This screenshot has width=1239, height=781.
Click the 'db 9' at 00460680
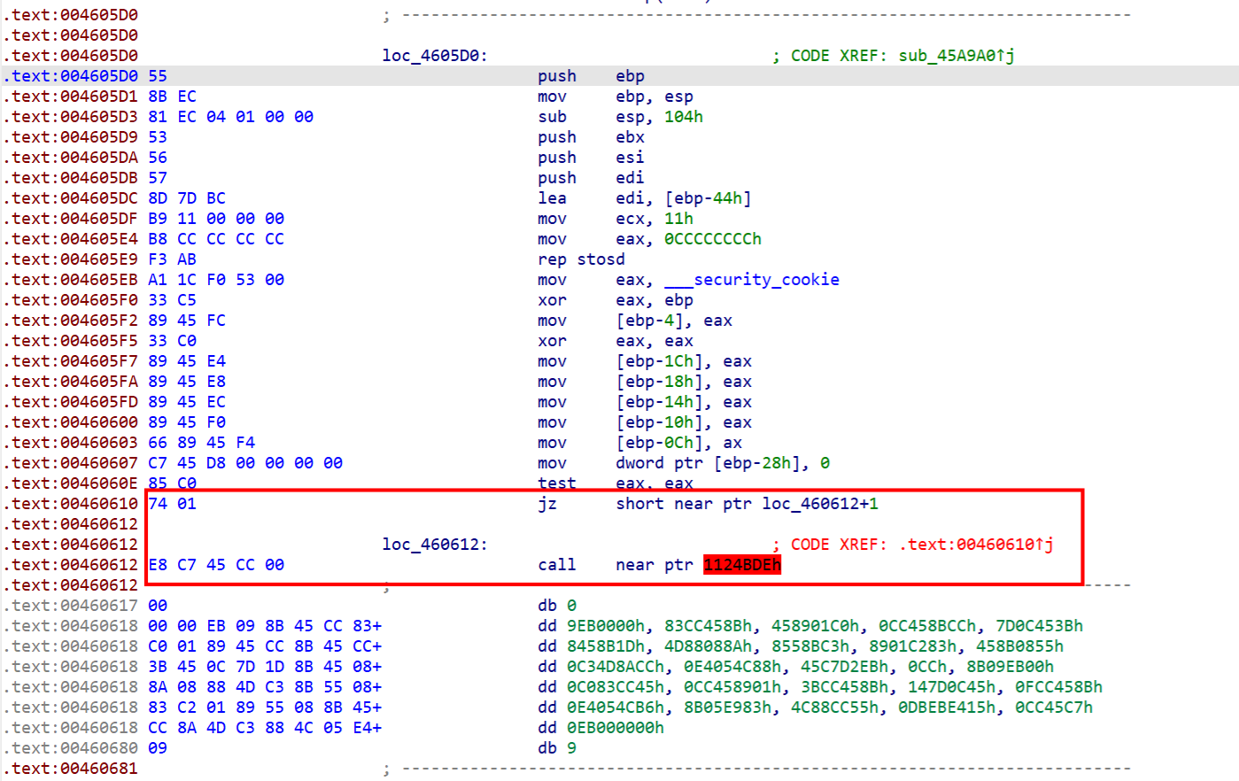557,748
